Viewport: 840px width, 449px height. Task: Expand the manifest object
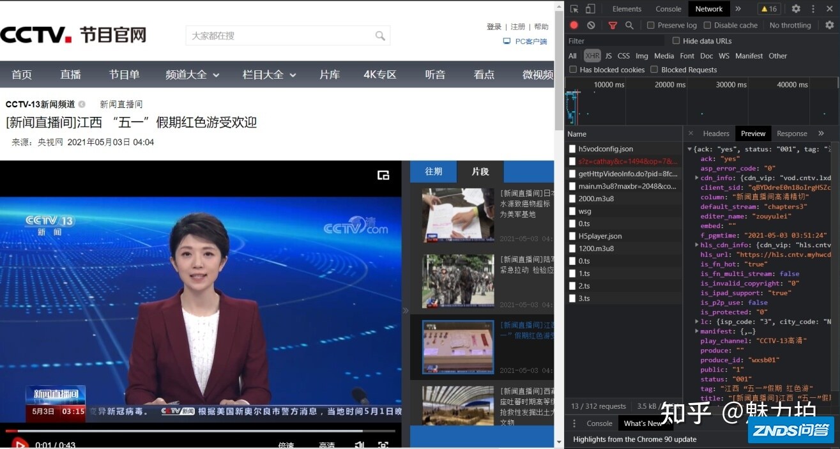click(x=697, y=331)
